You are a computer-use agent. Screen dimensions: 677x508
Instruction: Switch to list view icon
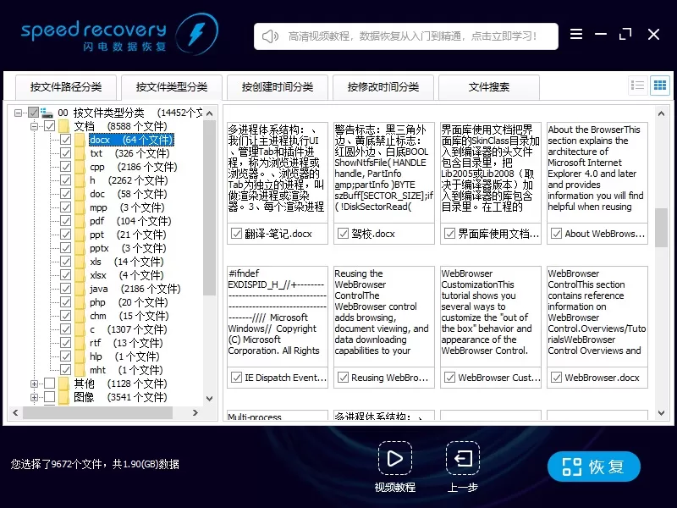pyautogui.click(x=637, y=86)
